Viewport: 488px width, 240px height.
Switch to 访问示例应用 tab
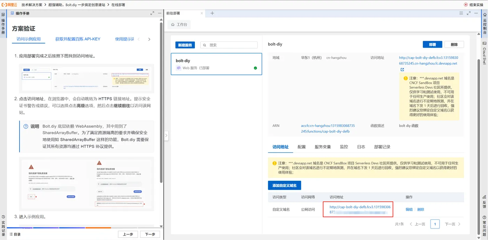click(29, 39)
